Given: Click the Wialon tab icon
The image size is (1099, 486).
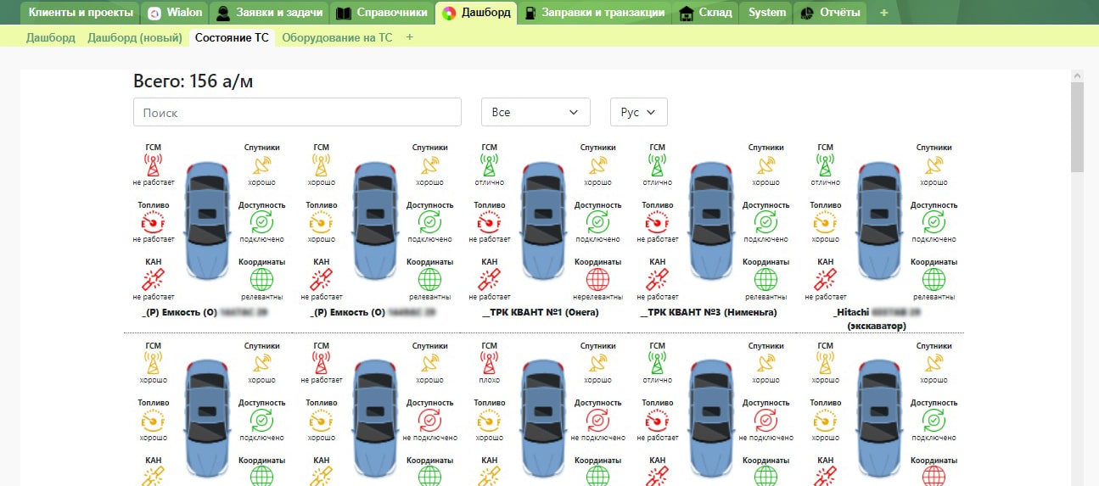Looking at the screenshot, I should [x=154, y=13].
